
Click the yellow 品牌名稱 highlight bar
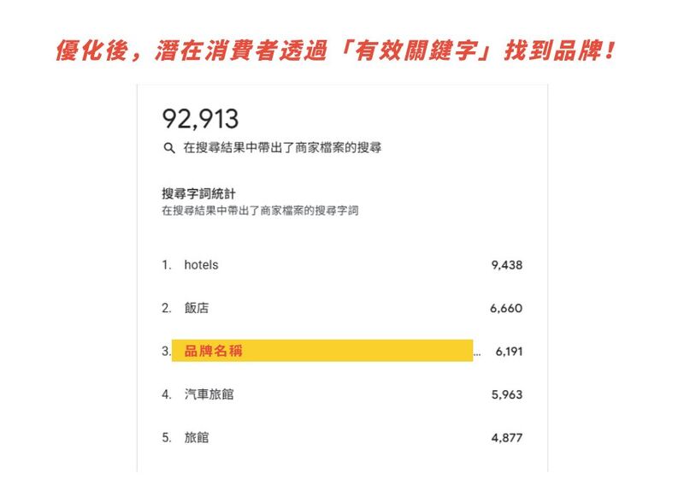pyautogui.click(x=322, y=351)
